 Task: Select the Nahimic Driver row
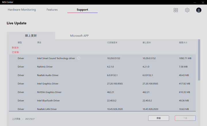click(x=102, y=67)
